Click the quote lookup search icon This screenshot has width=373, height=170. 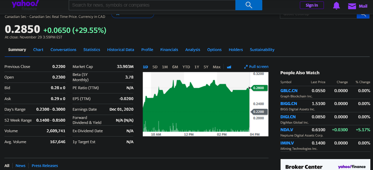(x=363, y=15)
